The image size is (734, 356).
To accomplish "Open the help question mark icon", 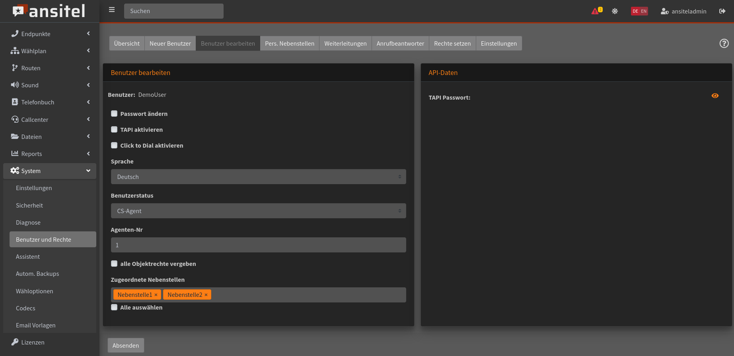I will pyautogui.click(x=724, y=44).
